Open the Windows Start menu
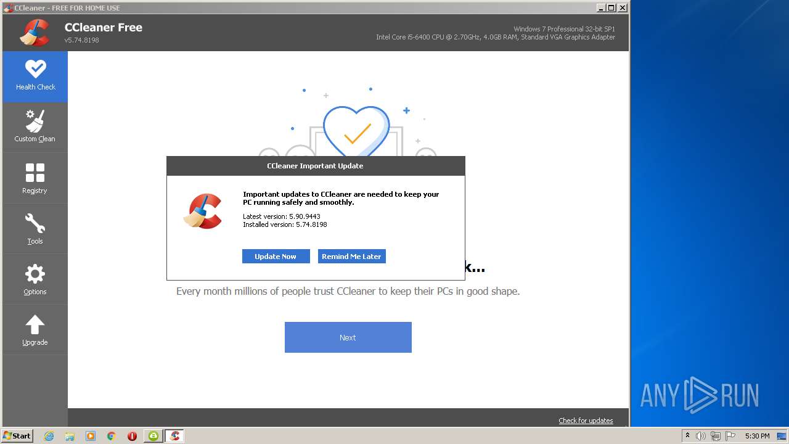The height and width of the screenshot is (444, 789). [17, 436]
